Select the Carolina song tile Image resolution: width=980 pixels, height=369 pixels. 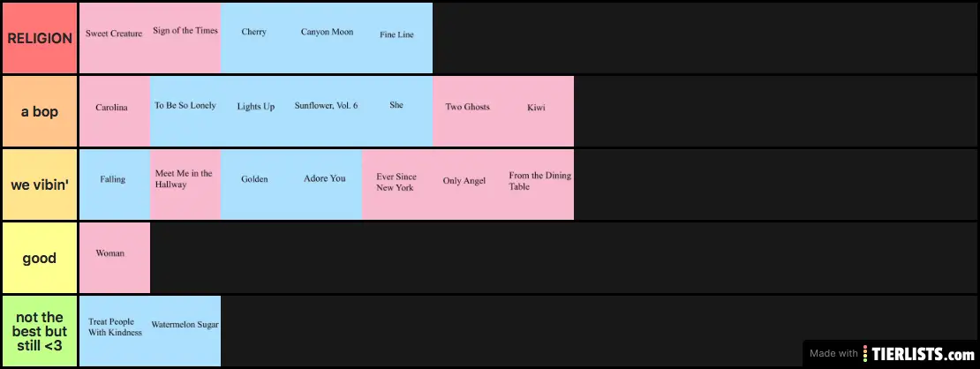coord(114,110)
